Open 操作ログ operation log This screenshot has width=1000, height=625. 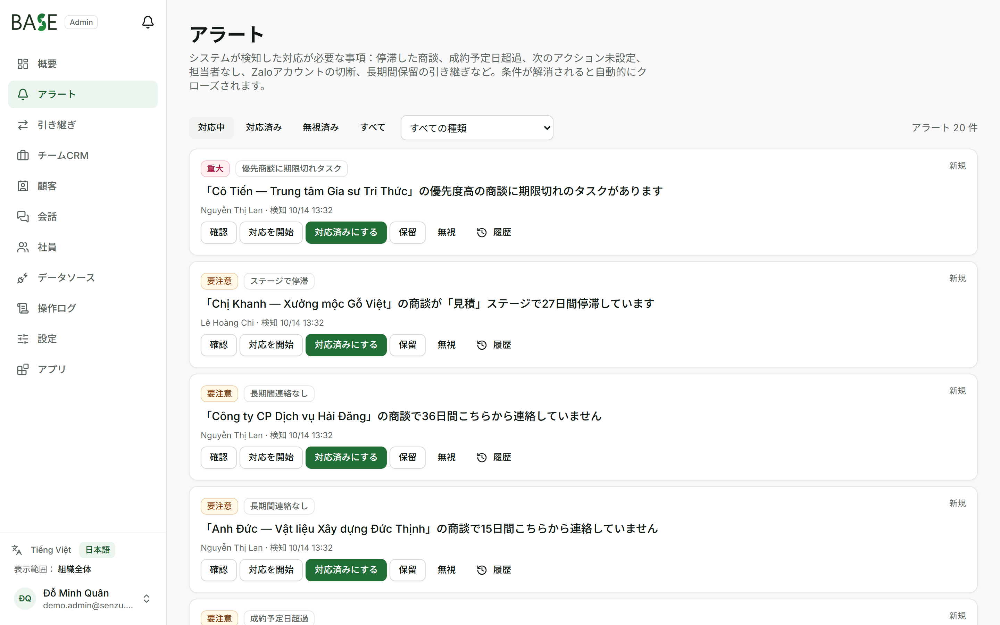[83, 308]
